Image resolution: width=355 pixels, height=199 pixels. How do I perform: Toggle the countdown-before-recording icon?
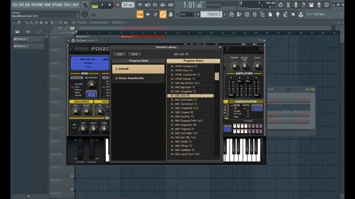155,5
